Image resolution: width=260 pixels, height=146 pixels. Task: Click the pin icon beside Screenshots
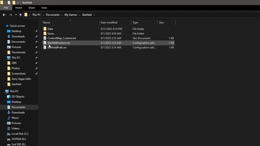(x=36, y=74)
